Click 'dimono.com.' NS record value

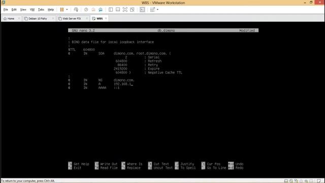(x=124, y=80)
